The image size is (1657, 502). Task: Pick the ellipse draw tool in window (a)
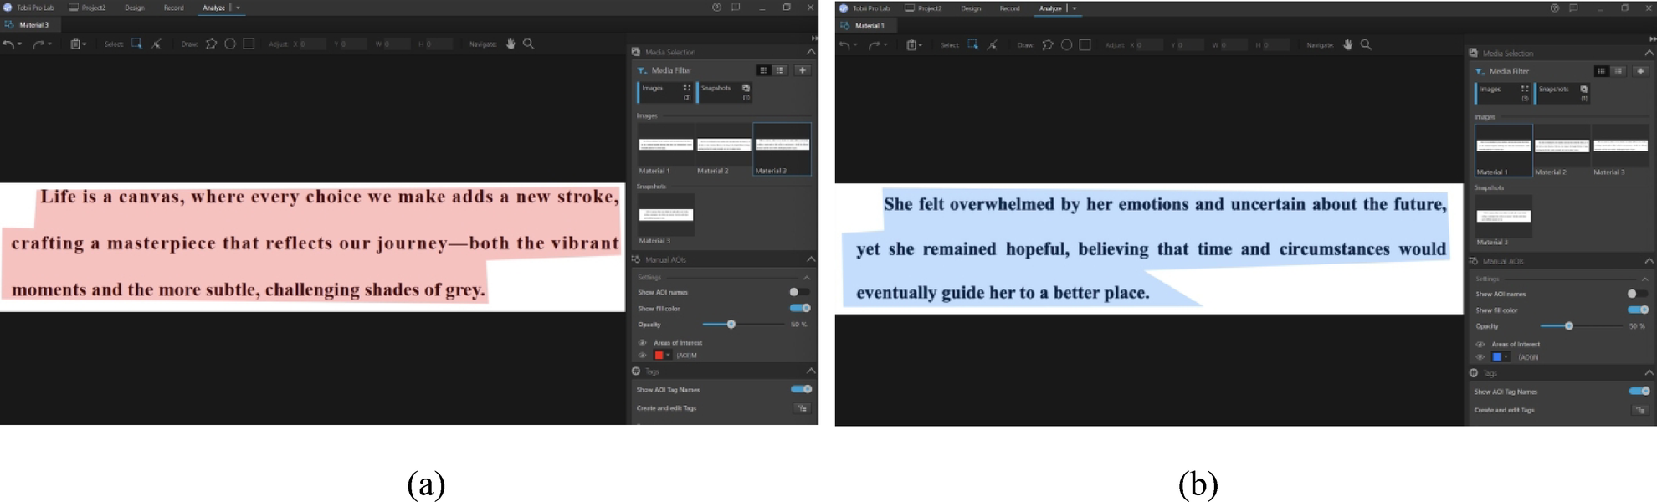230,44
